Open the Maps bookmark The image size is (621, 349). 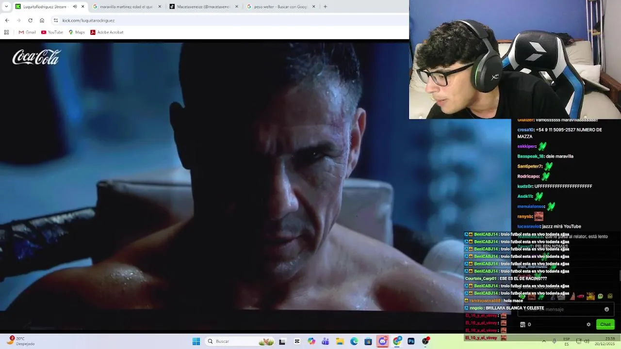pyautogui.click(x=77, y=32)
